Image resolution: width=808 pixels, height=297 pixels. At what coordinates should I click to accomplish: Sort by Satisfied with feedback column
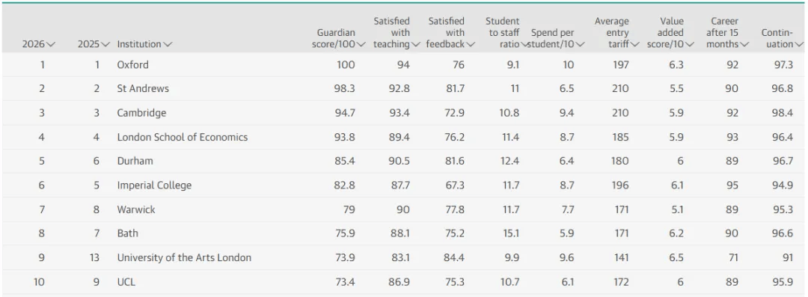tap(450, 33)
